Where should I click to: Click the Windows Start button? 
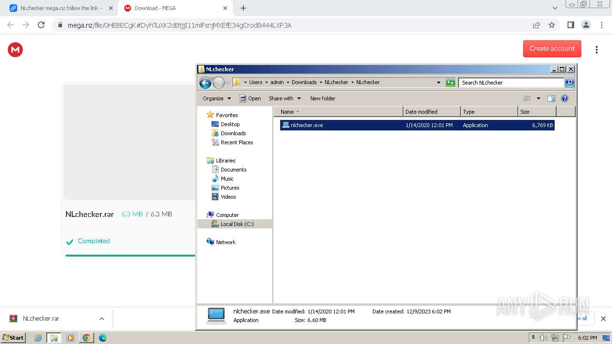pyautogui.click(x=13, y=337)
